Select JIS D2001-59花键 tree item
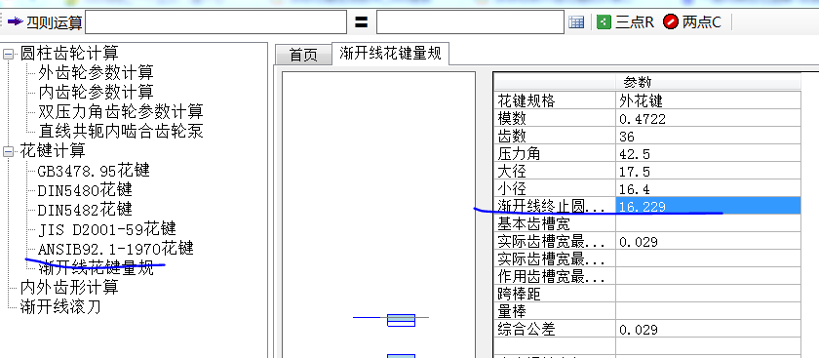The image size is (819, 358). click(x=106, y=229)
